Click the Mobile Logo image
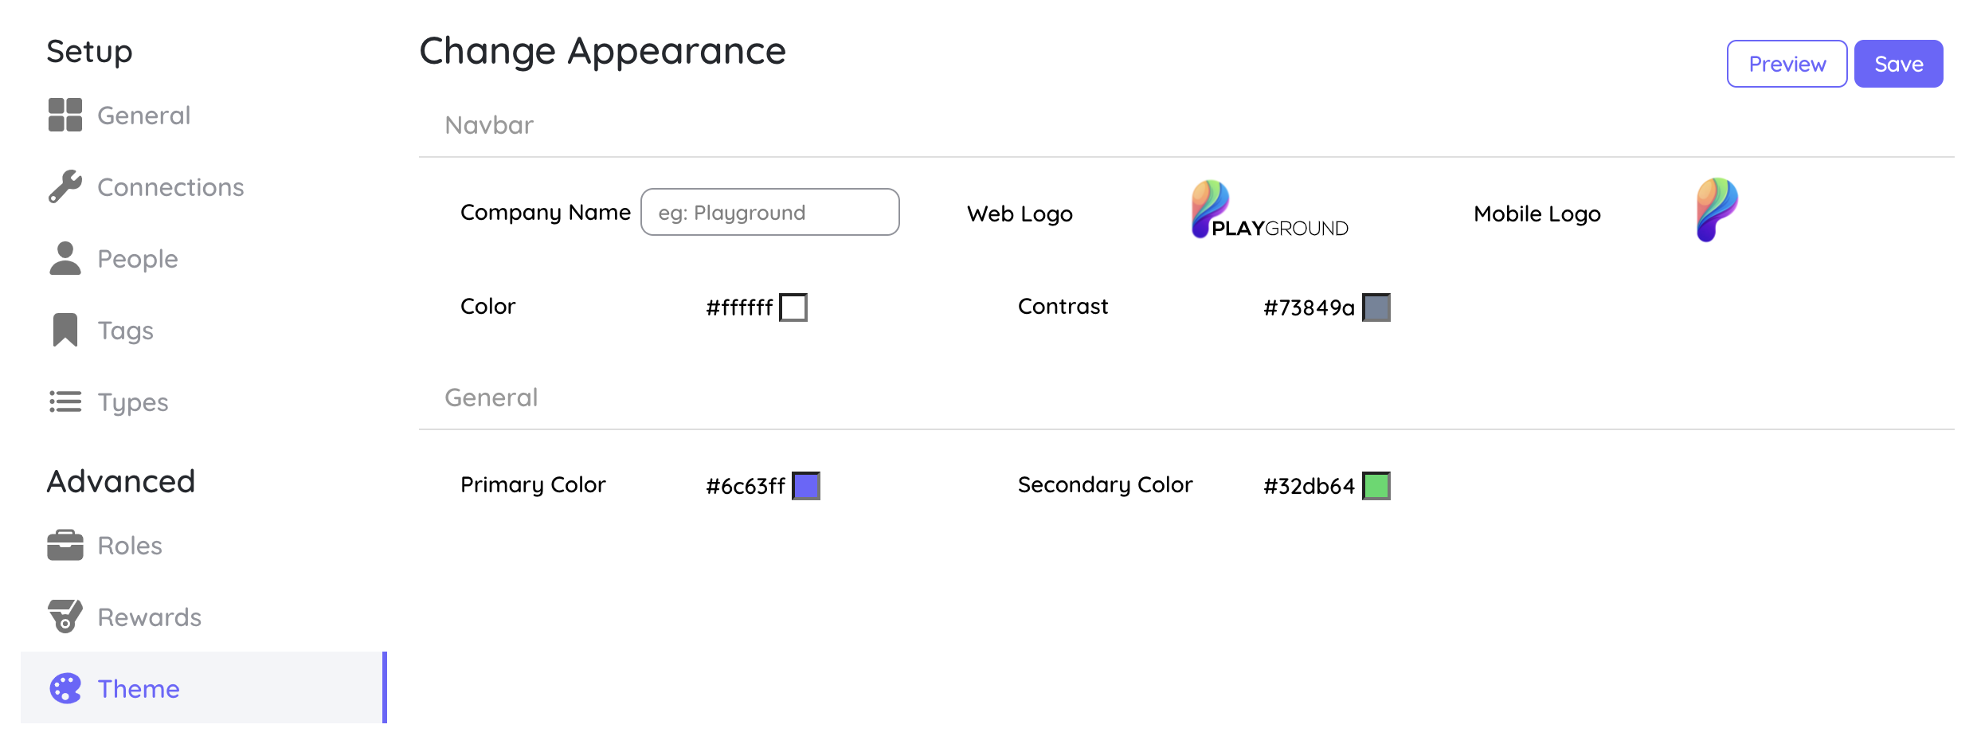The image size is (1977, 744). coord(1717,209)
